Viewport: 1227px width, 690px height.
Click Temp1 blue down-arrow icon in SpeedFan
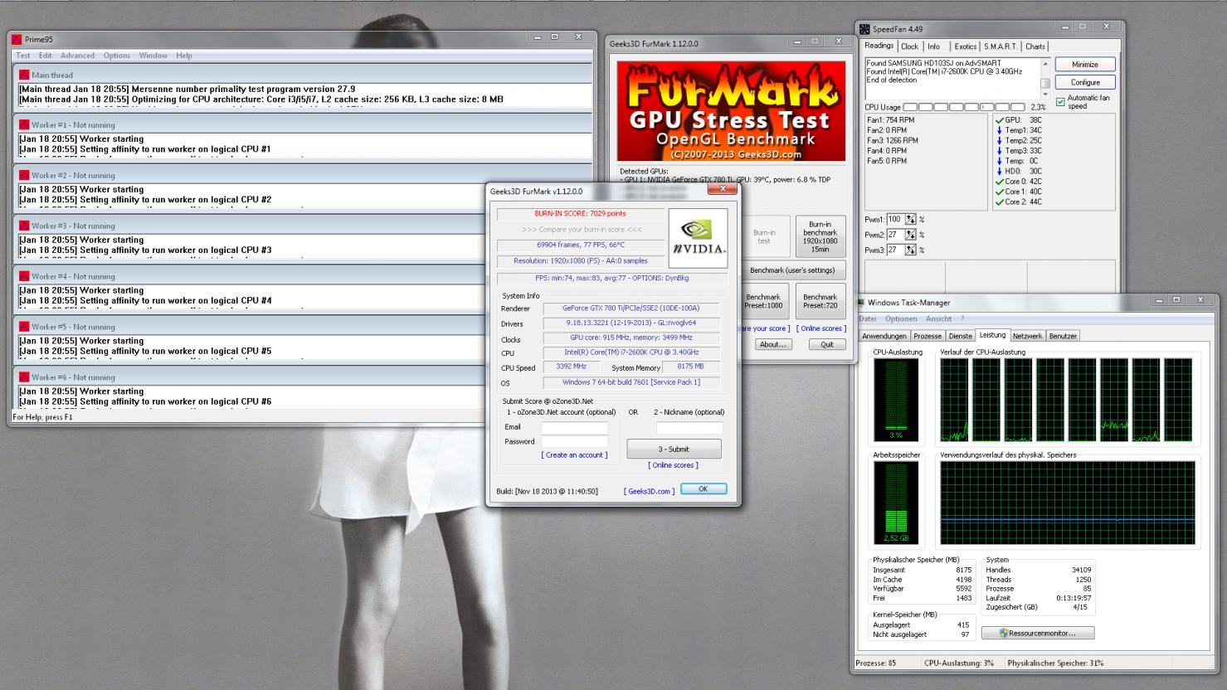point(999,130)
